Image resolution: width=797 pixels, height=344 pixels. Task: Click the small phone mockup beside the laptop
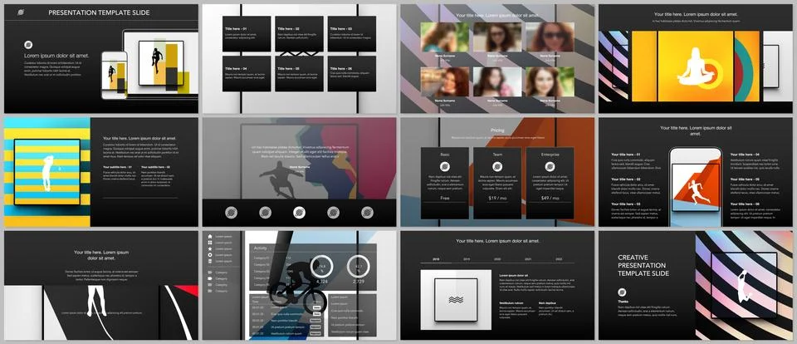click(x=115, y=75)
